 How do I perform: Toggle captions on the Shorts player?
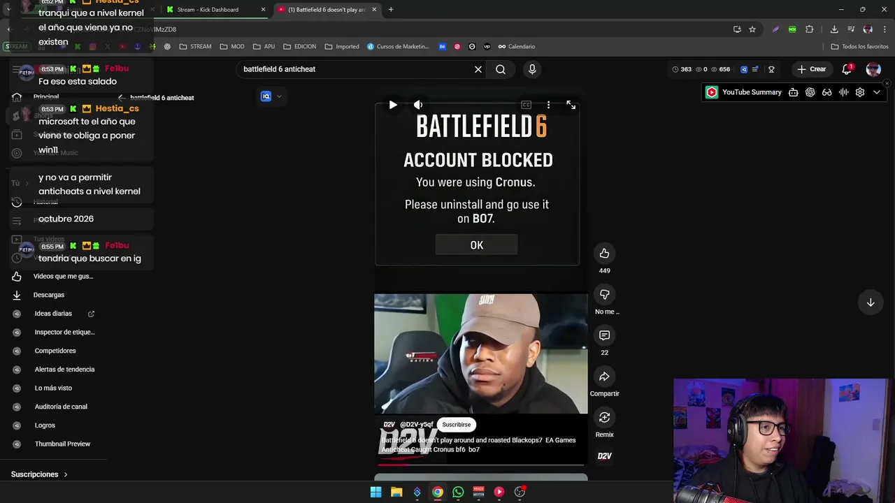(x=526, y=105)
